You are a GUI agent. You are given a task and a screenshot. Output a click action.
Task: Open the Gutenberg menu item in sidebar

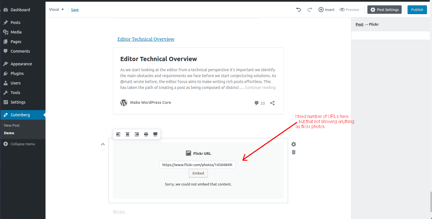click(x=20, y=115)
